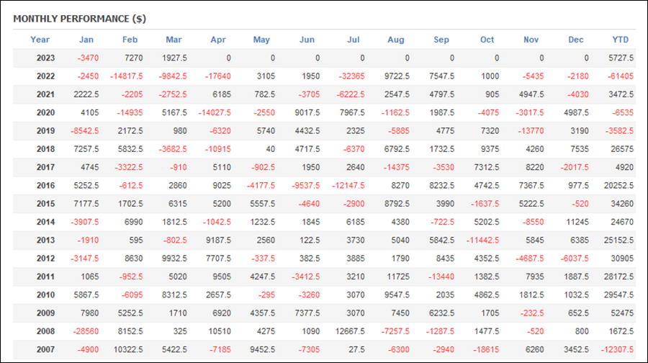Select the Mar column header
Image resolution: width=648 pixels, height=363 pixels.
174,40
